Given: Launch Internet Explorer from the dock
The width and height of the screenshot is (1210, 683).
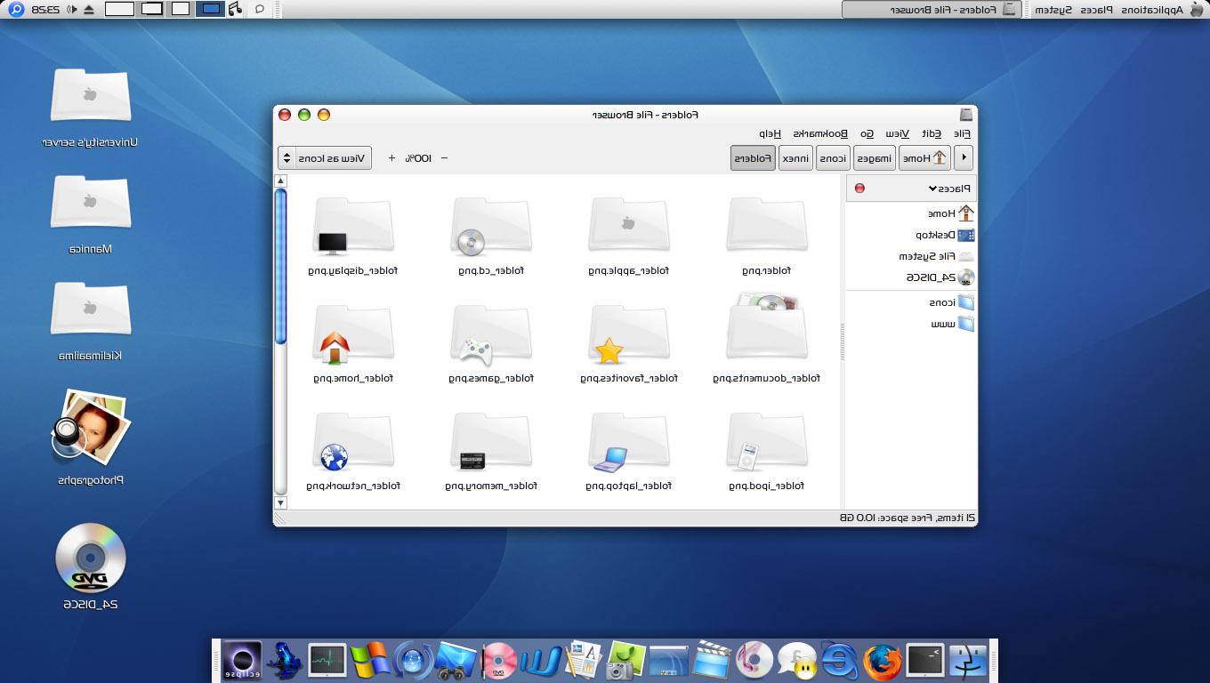Looking at the screenshot, I should (840, 661).
